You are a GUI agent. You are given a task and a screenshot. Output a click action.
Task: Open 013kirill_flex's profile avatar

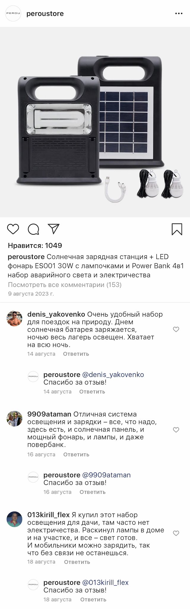click(x=15, y=519)
